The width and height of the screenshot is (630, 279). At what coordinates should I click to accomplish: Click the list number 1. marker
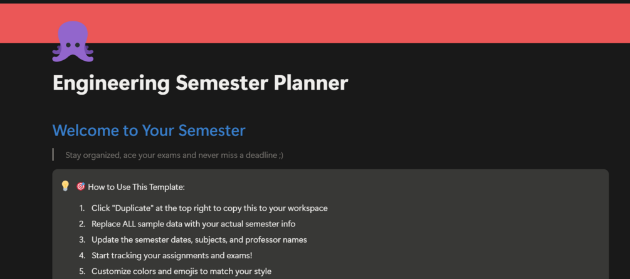(82, 208)
